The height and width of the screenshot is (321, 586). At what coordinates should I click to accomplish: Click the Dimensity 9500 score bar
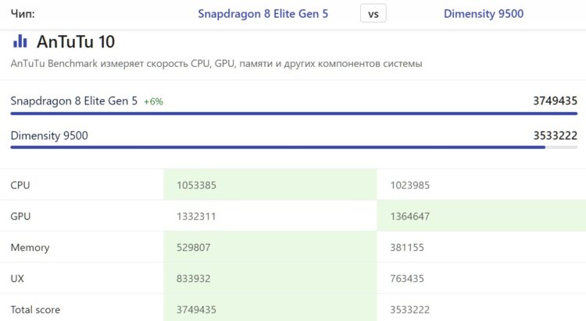coord(277,147)
